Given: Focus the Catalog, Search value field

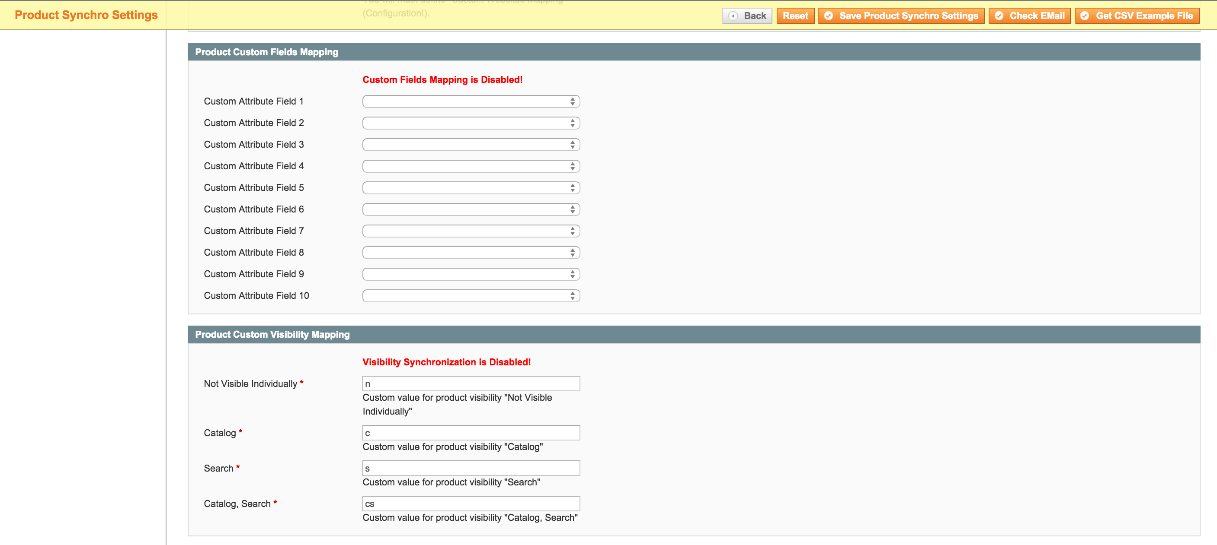Looking at the screenshot, I should (x=471, y=504).
